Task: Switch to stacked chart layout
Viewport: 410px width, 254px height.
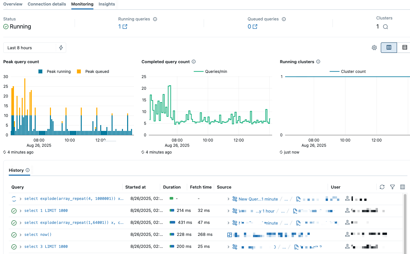Action: click(404, 48)
